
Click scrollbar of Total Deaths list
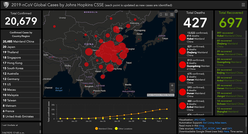tap(212, 35)
